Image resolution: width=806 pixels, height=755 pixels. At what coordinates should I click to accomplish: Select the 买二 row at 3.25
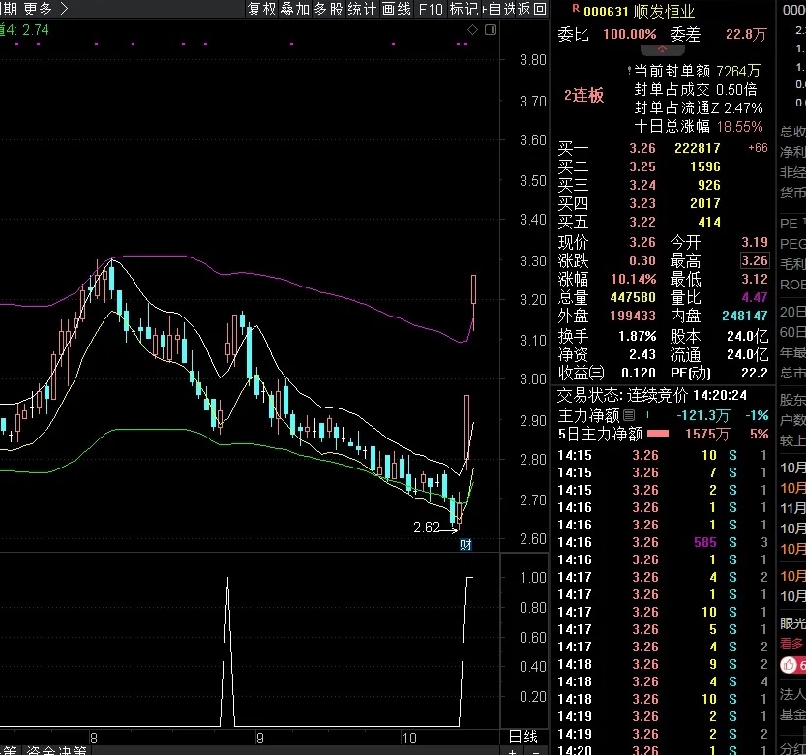pyautogui.click(x=662, y=166)
